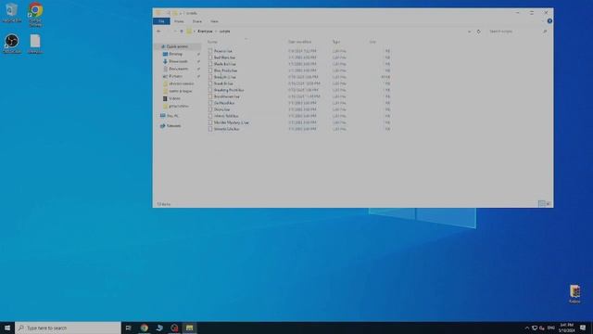
Task: Select the blank file icon on the desktop
Action: pyautogui.click(x=35, y=44)
